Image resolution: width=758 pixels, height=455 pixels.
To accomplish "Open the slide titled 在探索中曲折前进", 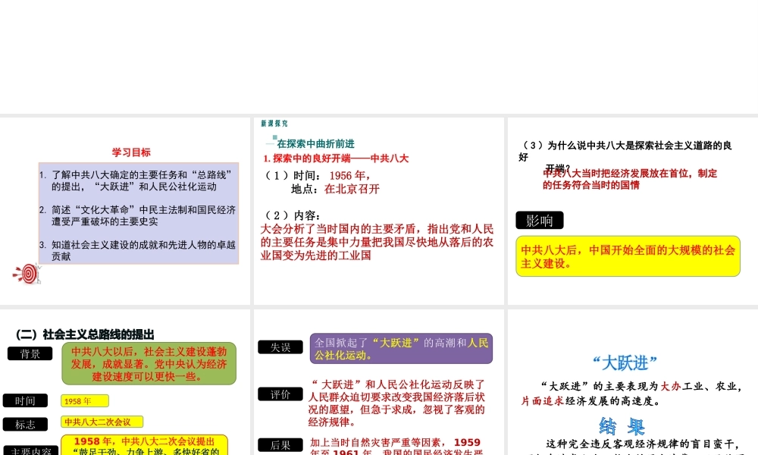I will 378,211.
